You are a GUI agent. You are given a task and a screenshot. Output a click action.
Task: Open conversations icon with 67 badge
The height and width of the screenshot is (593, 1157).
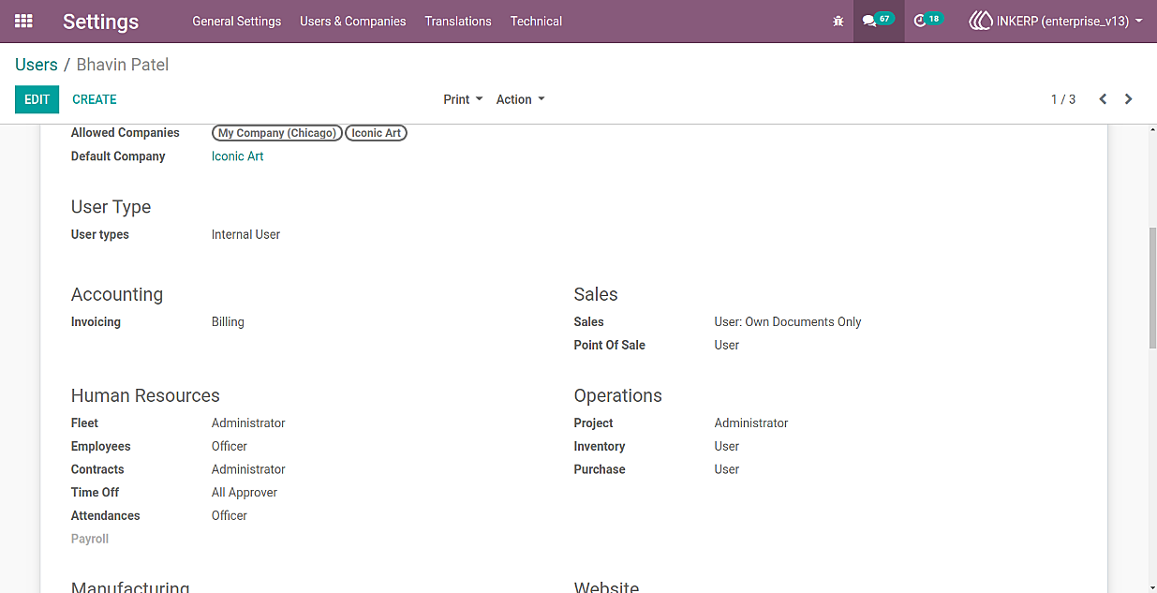click(879, 21)
